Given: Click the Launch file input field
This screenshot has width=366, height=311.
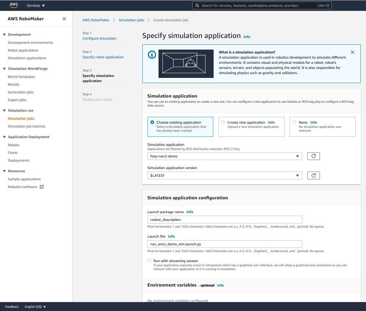Looking at the screenshot, I should 225,244.
